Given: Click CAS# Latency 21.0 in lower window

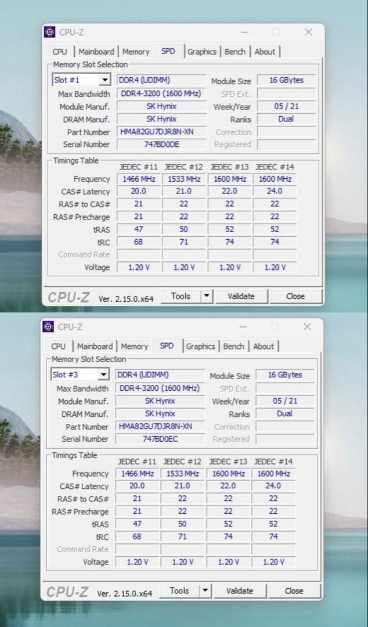Looking at the screenshot, I should click(x=182, y=486).
